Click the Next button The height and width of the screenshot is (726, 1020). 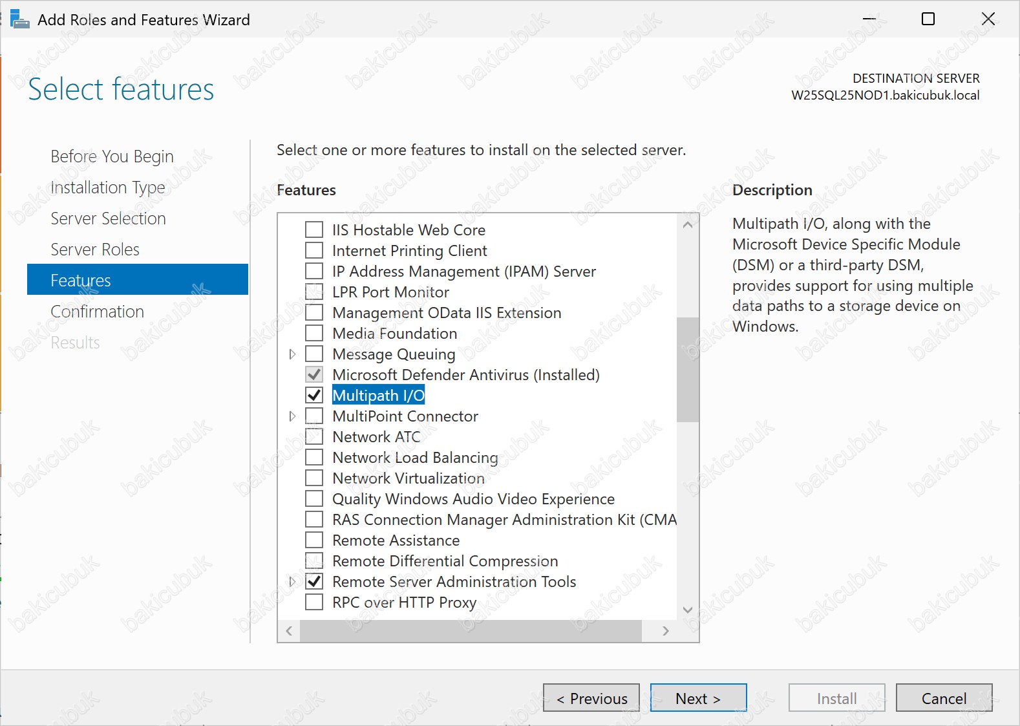[698, 698]
